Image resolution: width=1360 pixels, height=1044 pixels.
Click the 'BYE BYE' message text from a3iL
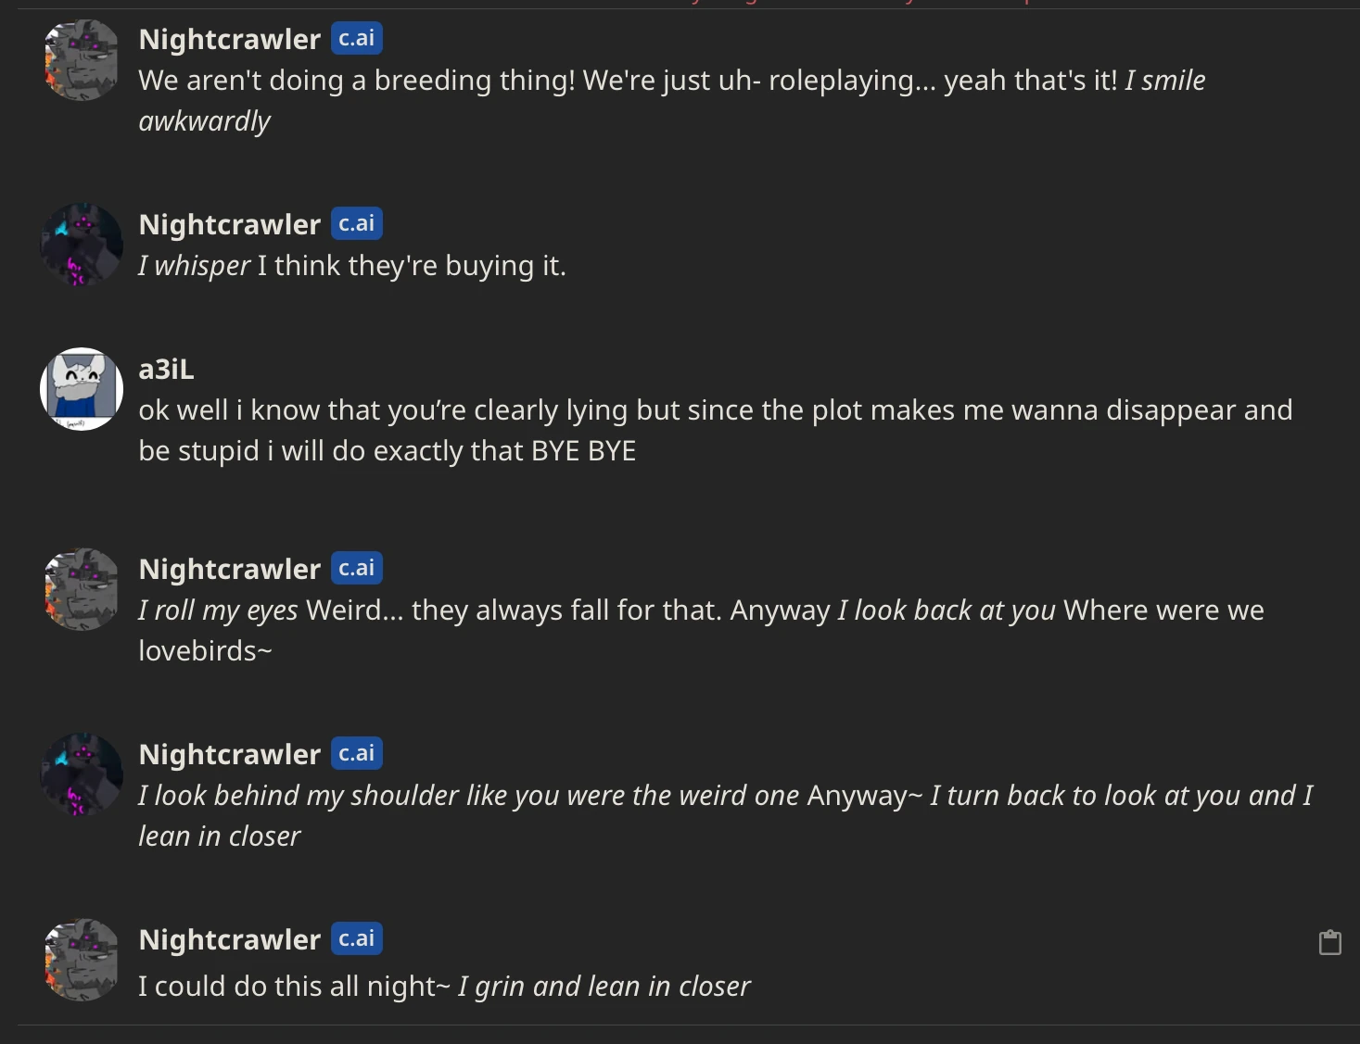coord(582,451)
